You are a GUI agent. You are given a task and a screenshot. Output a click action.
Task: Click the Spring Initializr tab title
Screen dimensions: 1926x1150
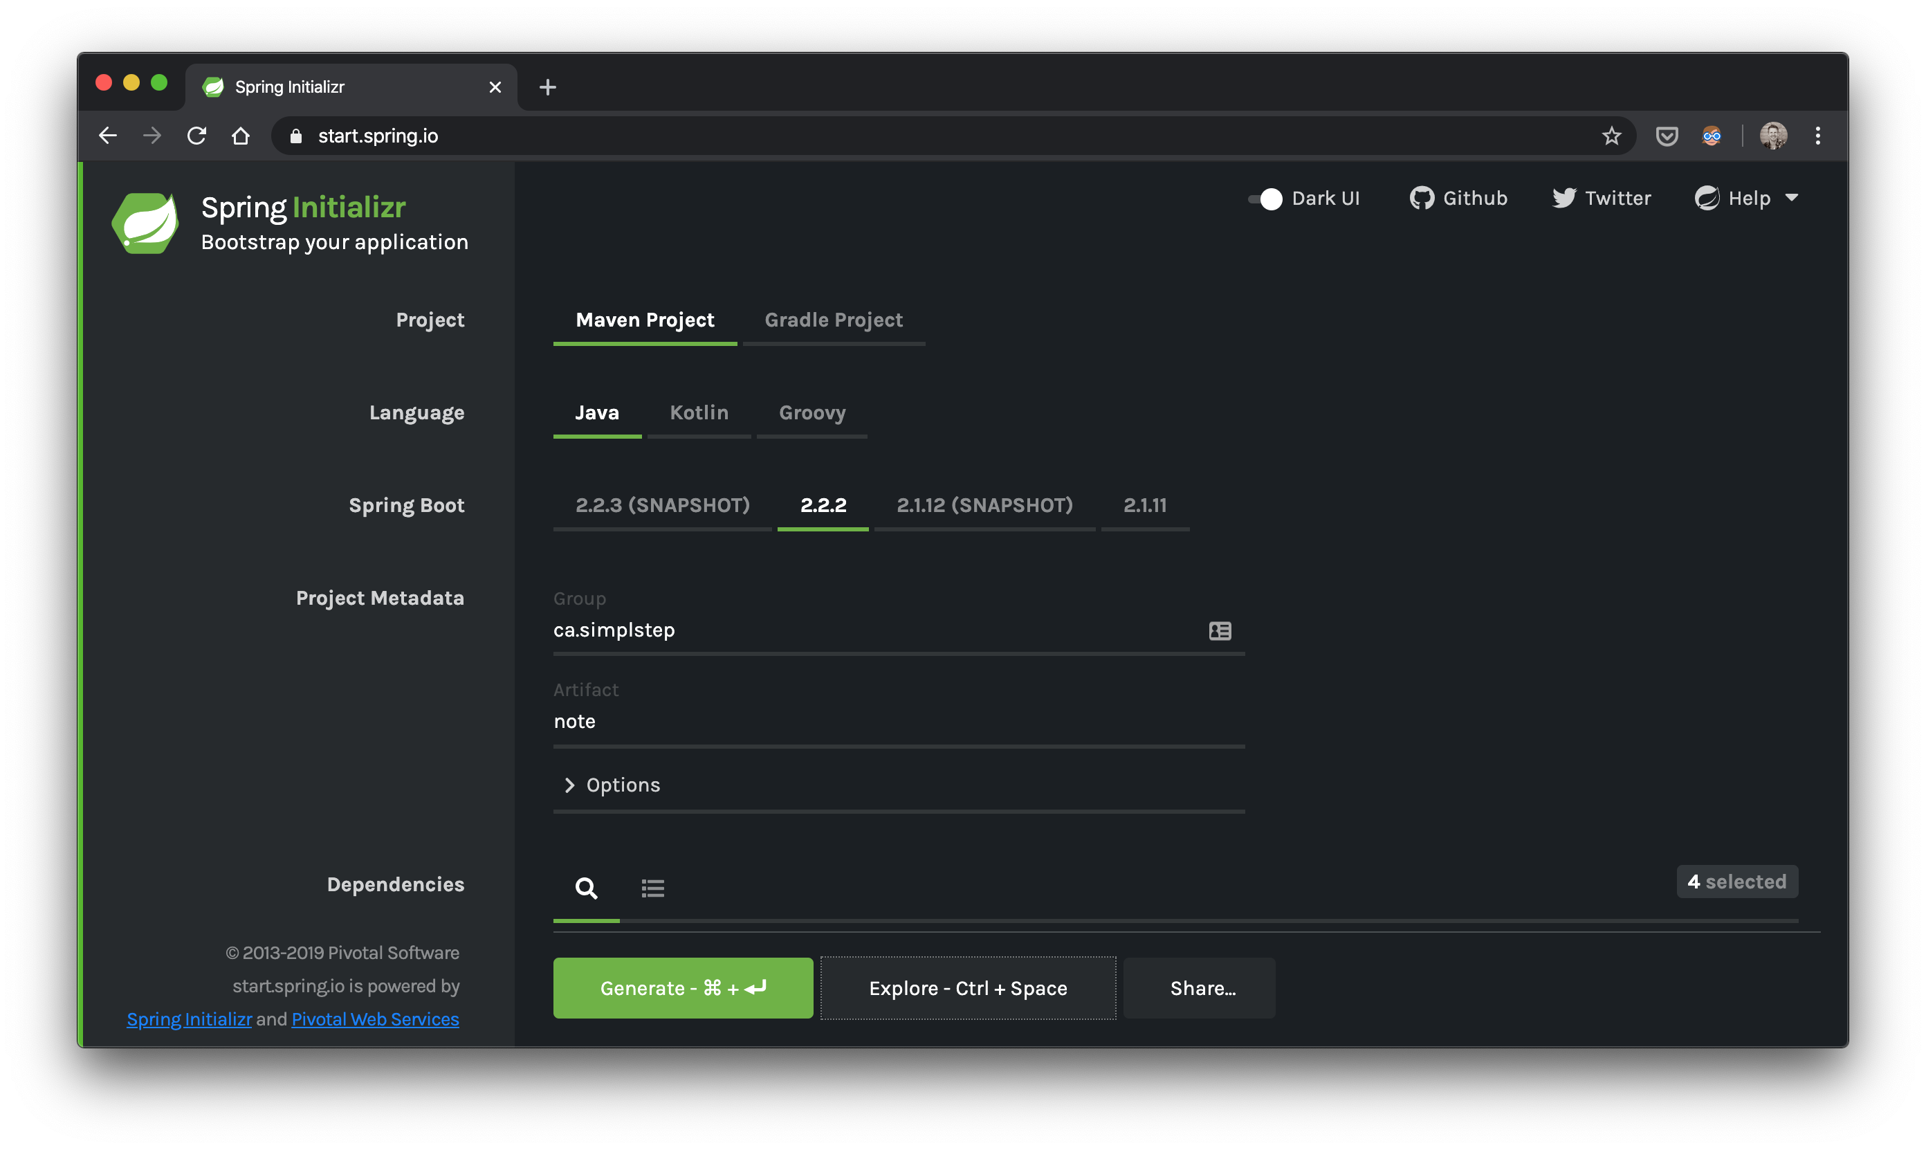[290, 86]
